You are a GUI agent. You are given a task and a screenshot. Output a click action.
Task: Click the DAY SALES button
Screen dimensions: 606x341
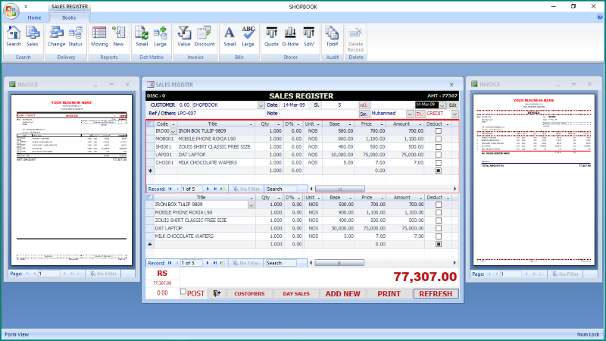[296, 293]
